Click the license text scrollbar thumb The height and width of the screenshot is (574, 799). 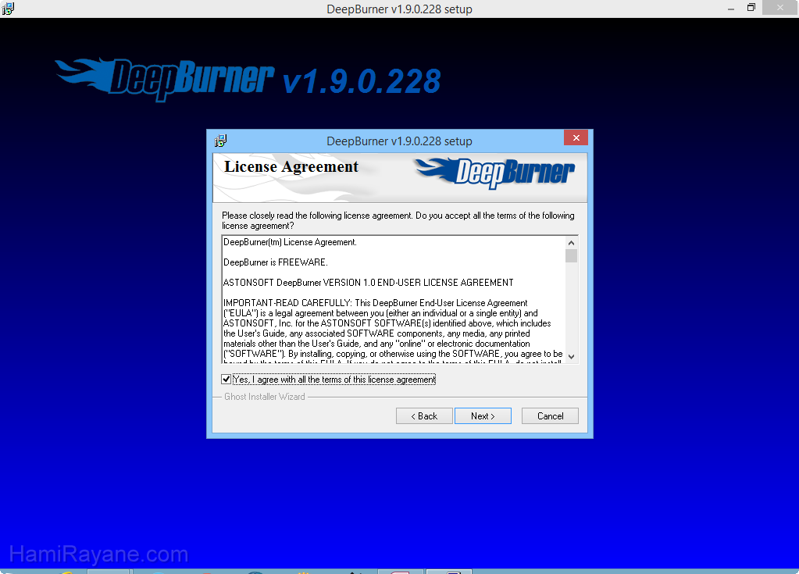(571, 255)
